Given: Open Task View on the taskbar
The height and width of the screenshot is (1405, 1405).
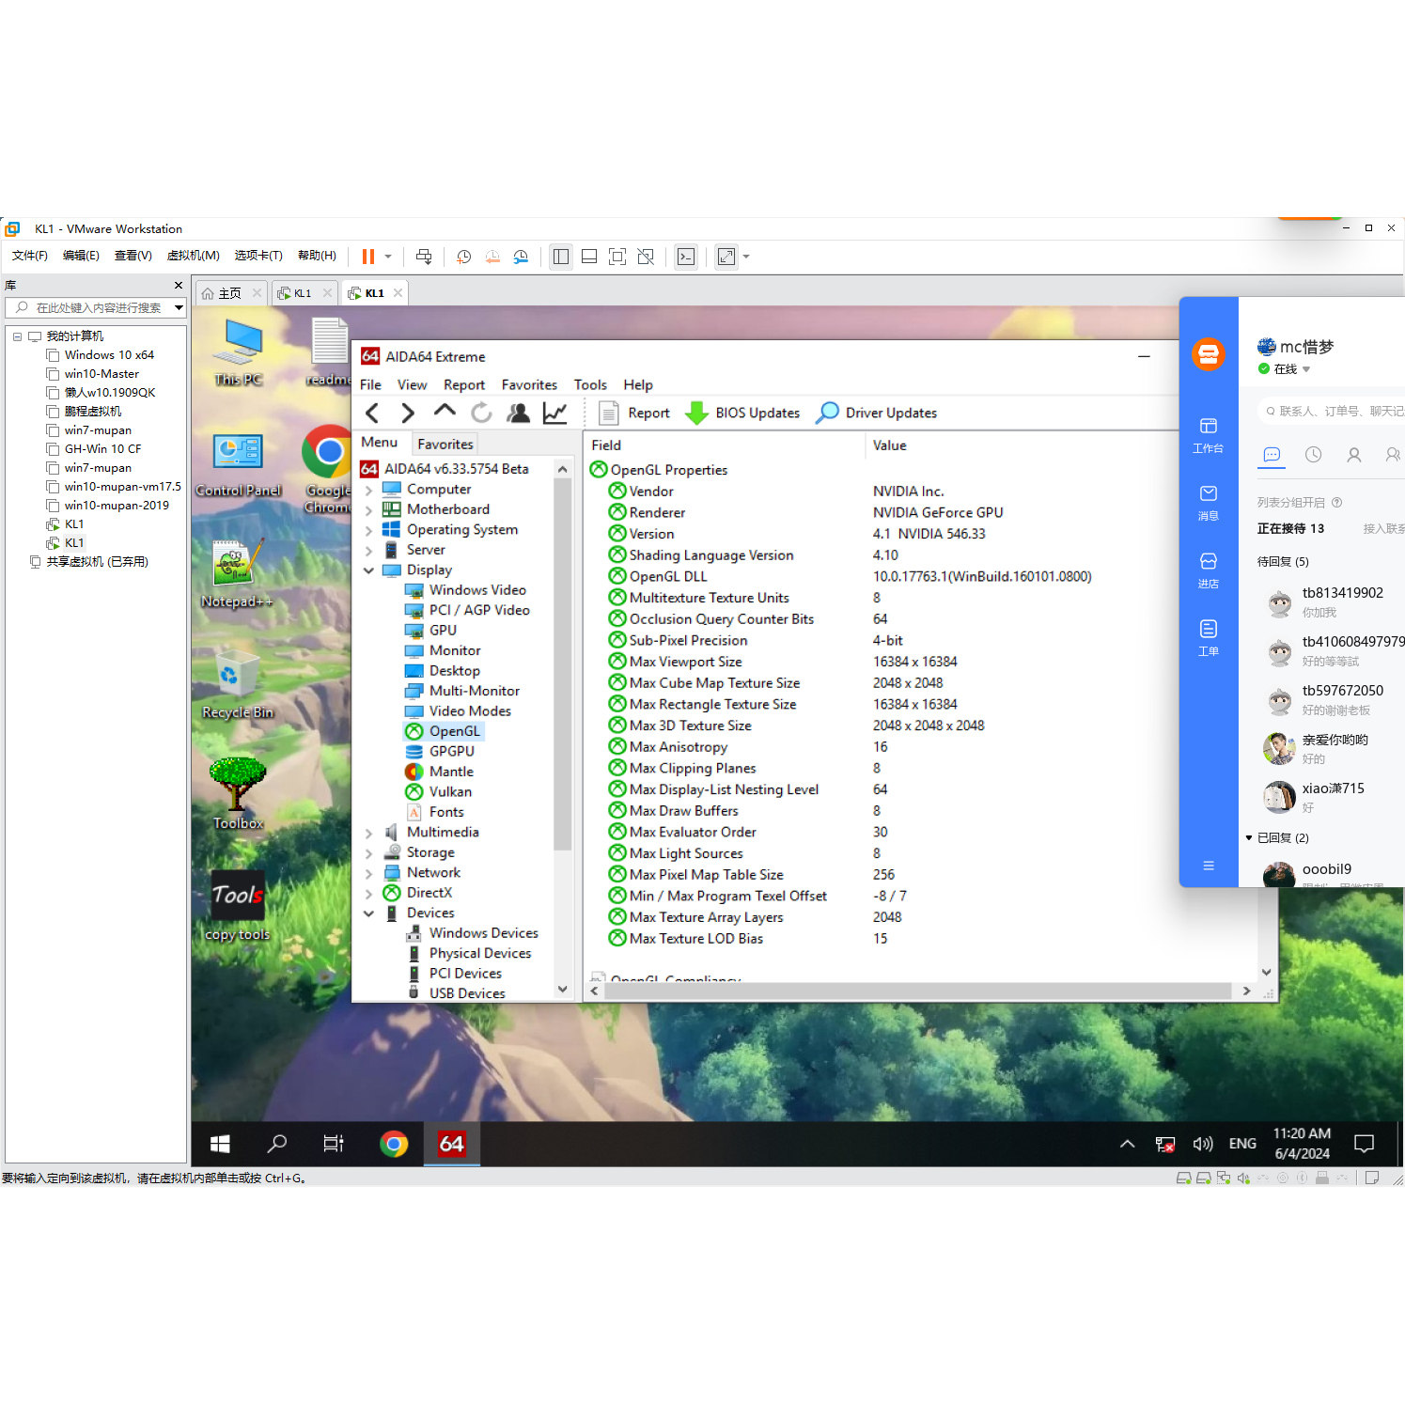Looking at the screenshot, I should tap(334, 1144).
